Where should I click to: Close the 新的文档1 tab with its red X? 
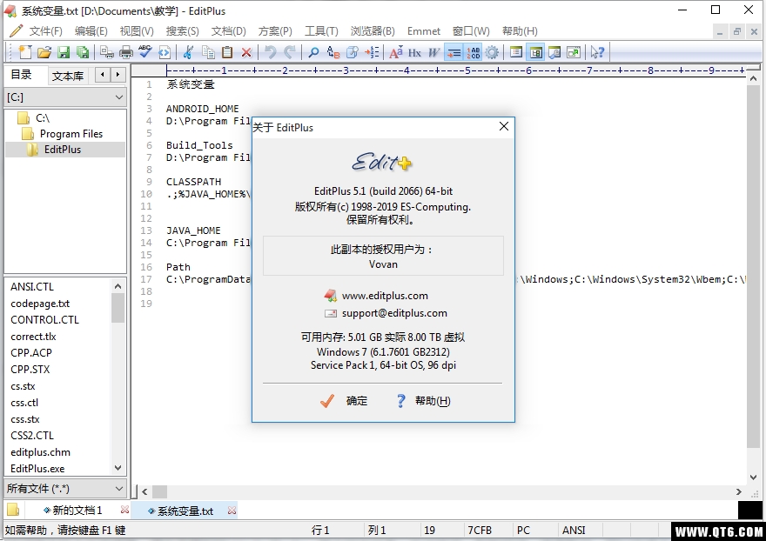pyautogui.click(x=124, y=510)
